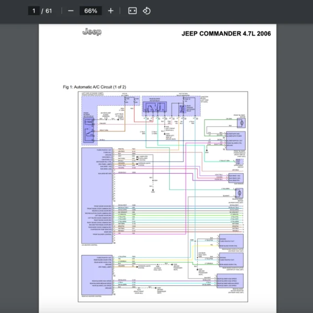Click the rear blower motor resistor block

tap(230, 281)
